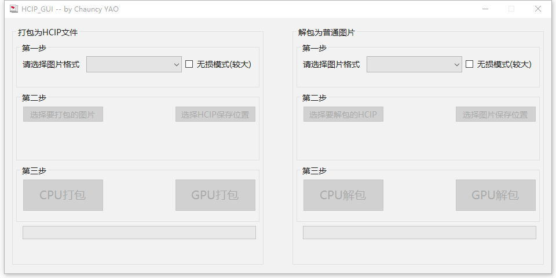Viewport: 556px width, 278px height.
Task: Close the HCIP_GUI window
Action: coord(538,9)
